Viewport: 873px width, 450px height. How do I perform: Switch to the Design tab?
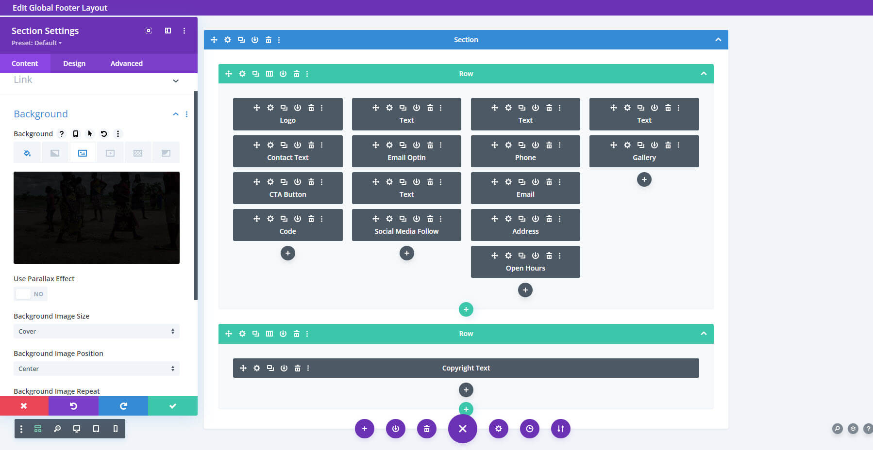74,63
